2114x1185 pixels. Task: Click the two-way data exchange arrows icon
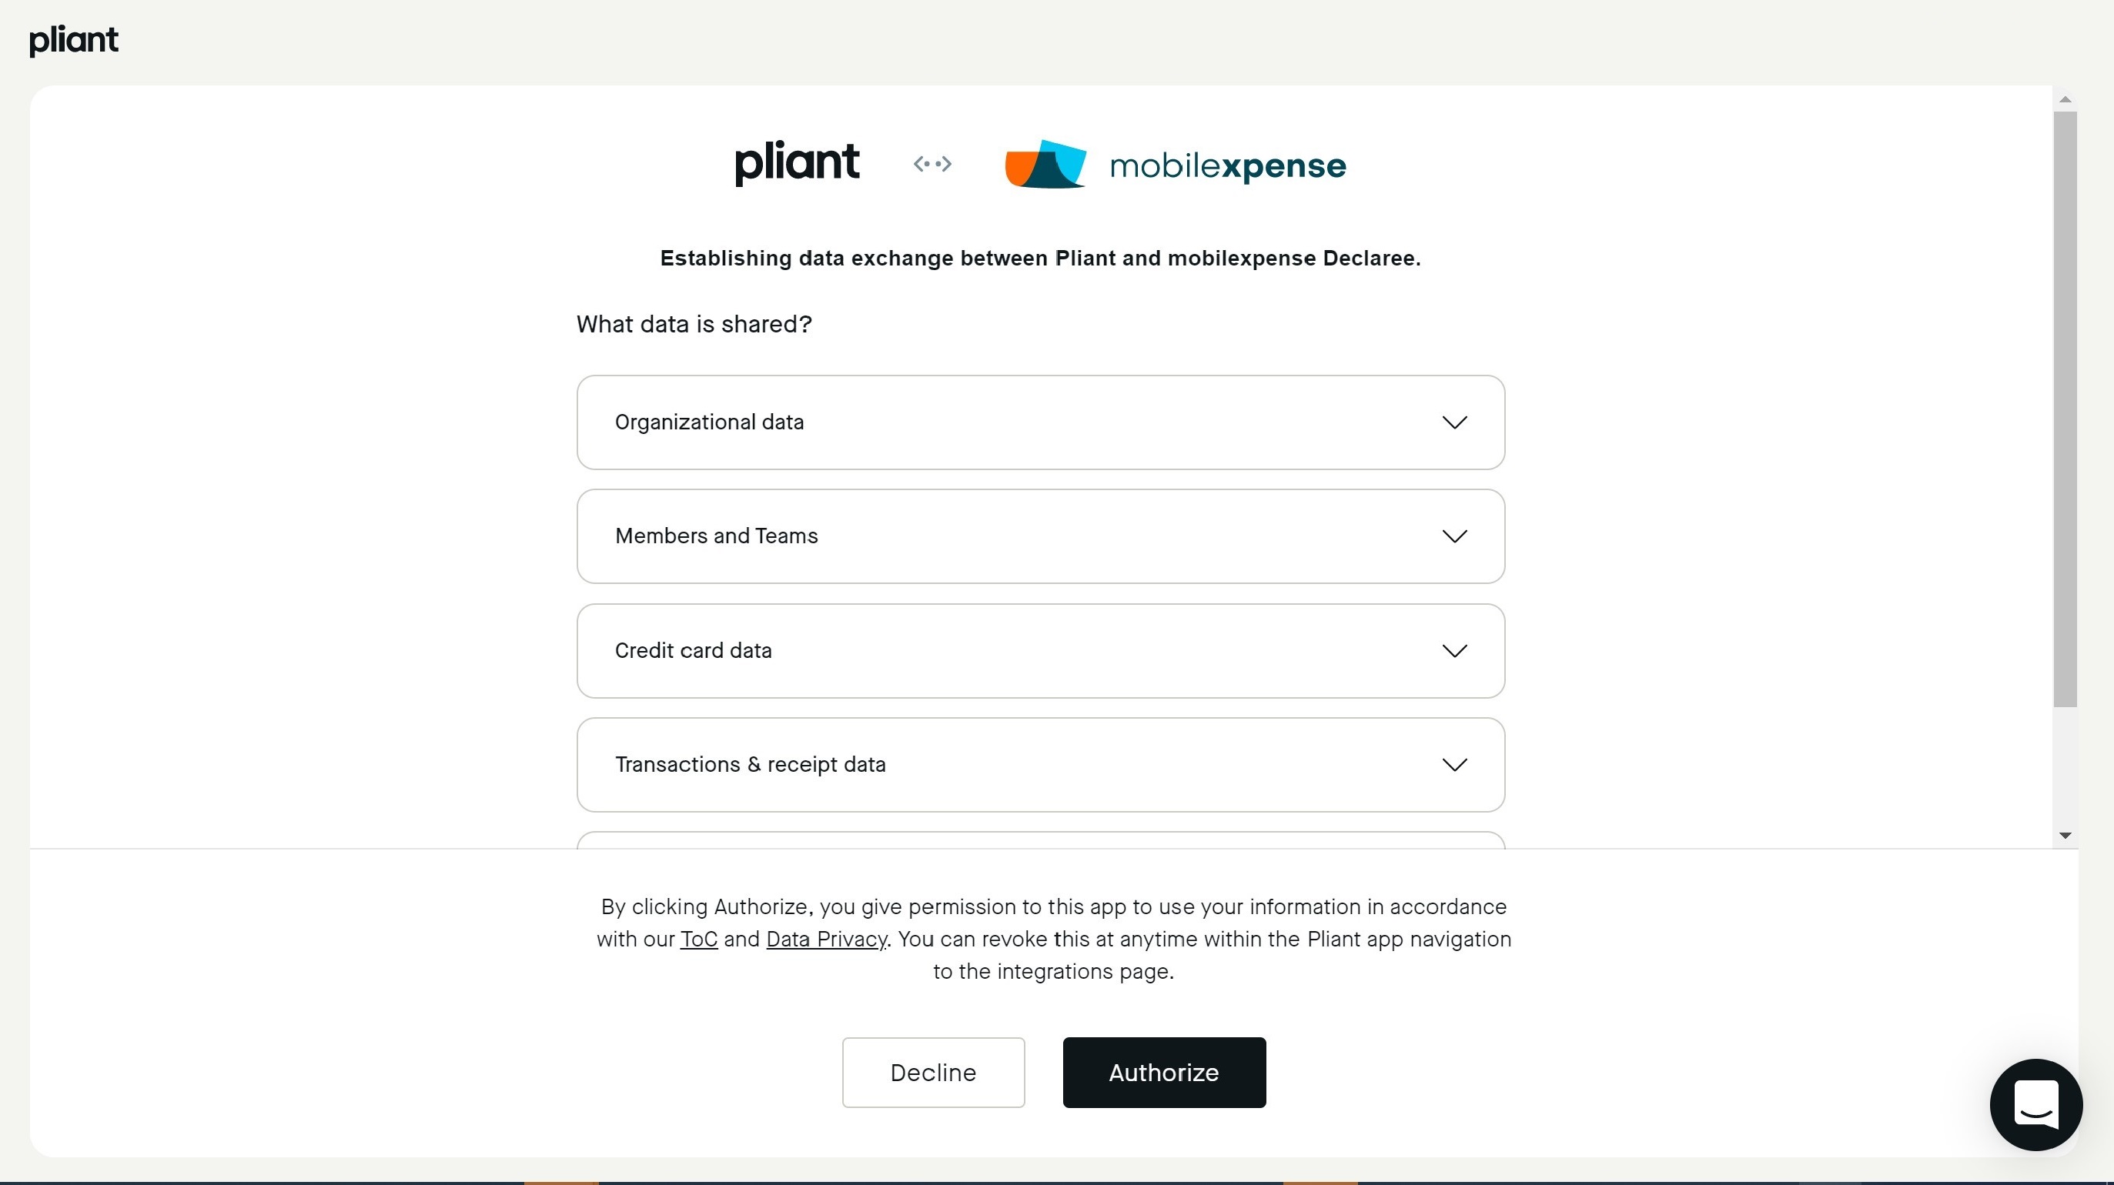pyautogui.click(x=932, y=164)
